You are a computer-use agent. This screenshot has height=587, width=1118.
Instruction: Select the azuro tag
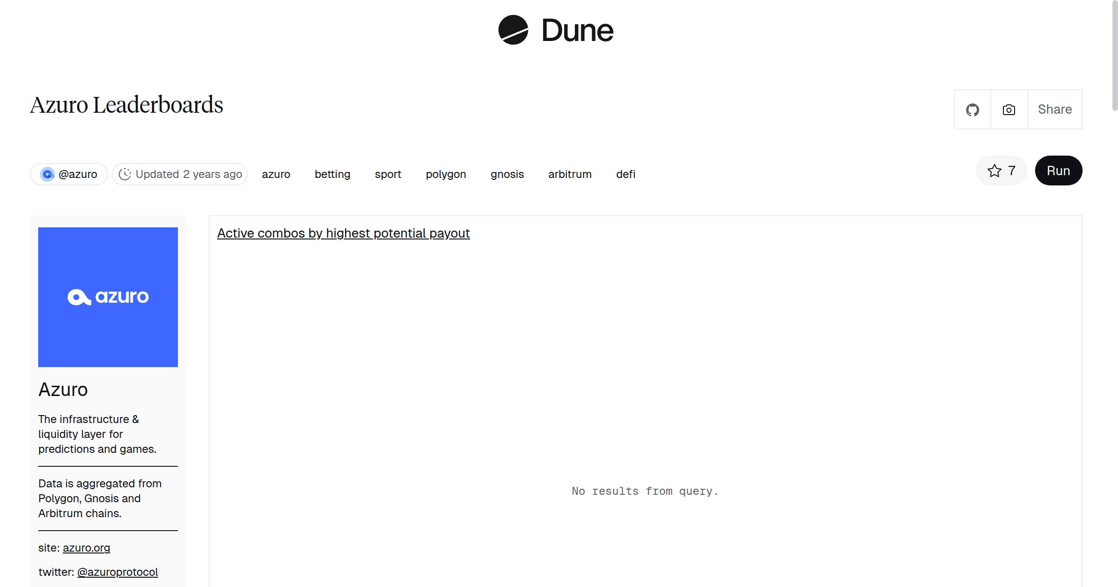[276, 174]
